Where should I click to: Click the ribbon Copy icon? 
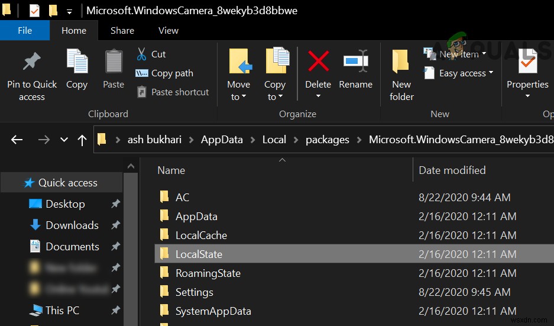coord(77,63)
